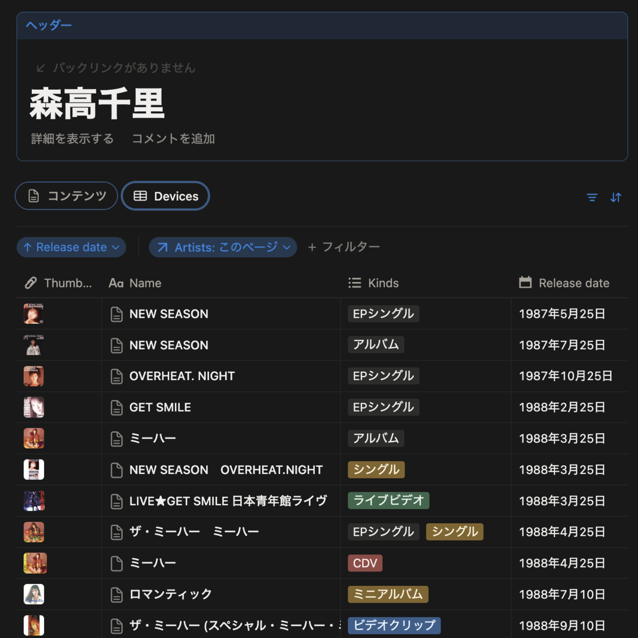Open LIVE★GET SMILE 日本青年館ライヴ entry
638x638 pixels.
(229, 501)
